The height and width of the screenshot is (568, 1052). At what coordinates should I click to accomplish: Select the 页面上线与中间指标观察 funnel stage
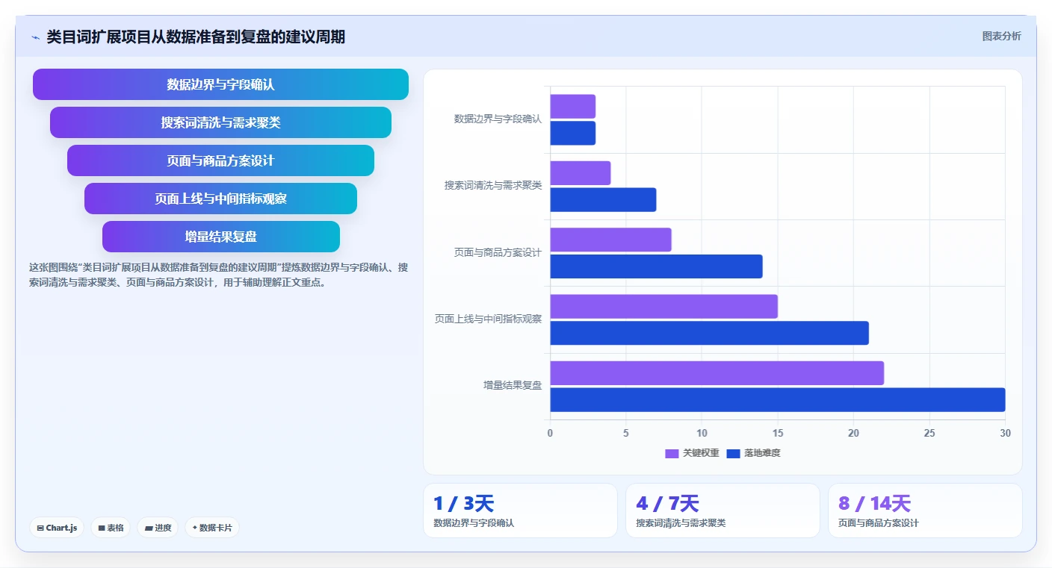click(220, 199)
